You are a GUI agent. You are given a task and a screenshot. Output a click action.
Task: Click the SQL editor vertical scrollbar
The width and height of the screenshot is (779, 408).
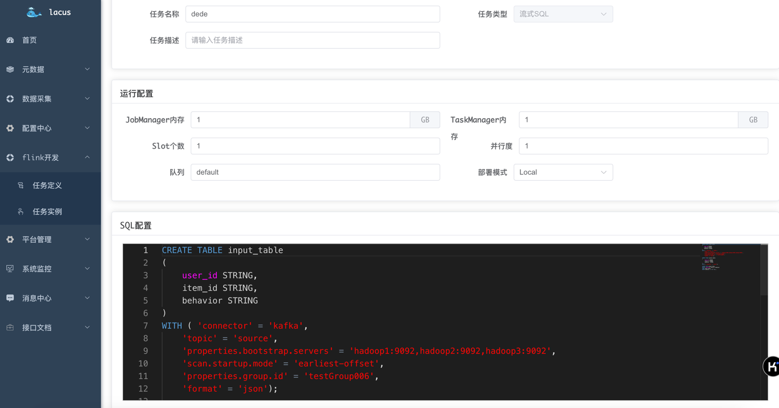click(764, 270)
